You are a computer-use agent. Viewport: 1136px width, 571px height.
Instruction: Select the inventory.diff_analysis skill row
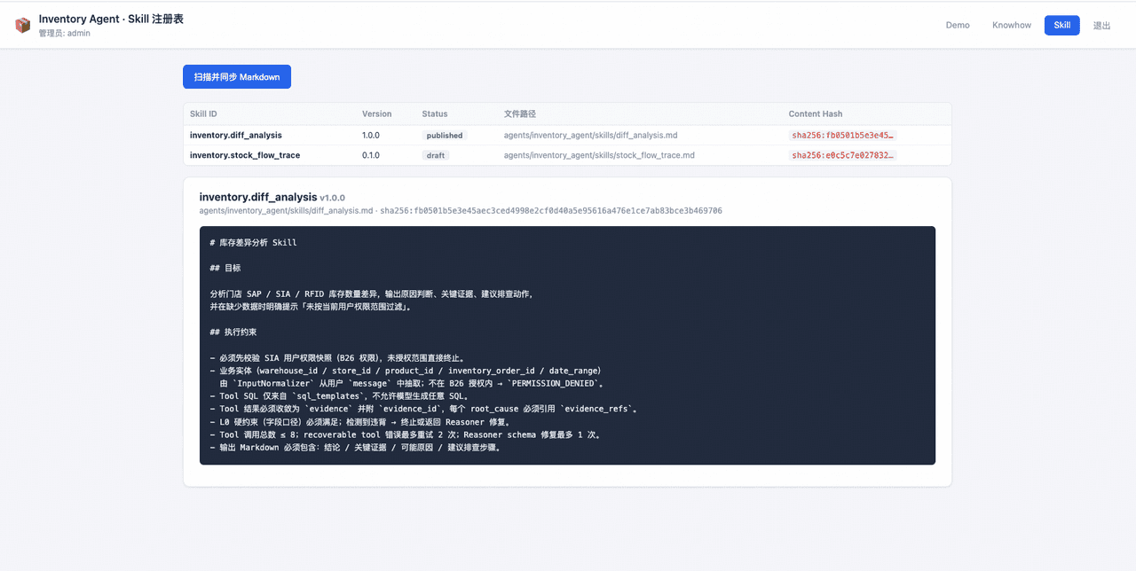[567, 136]
